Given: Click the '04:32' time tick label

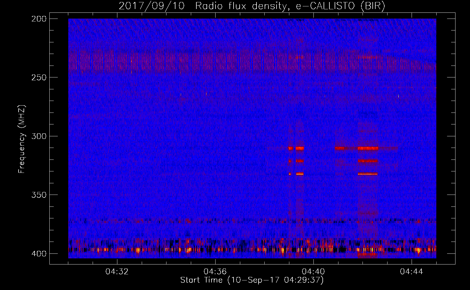Looking at the screenshot, I should click(x=117, y=272).
